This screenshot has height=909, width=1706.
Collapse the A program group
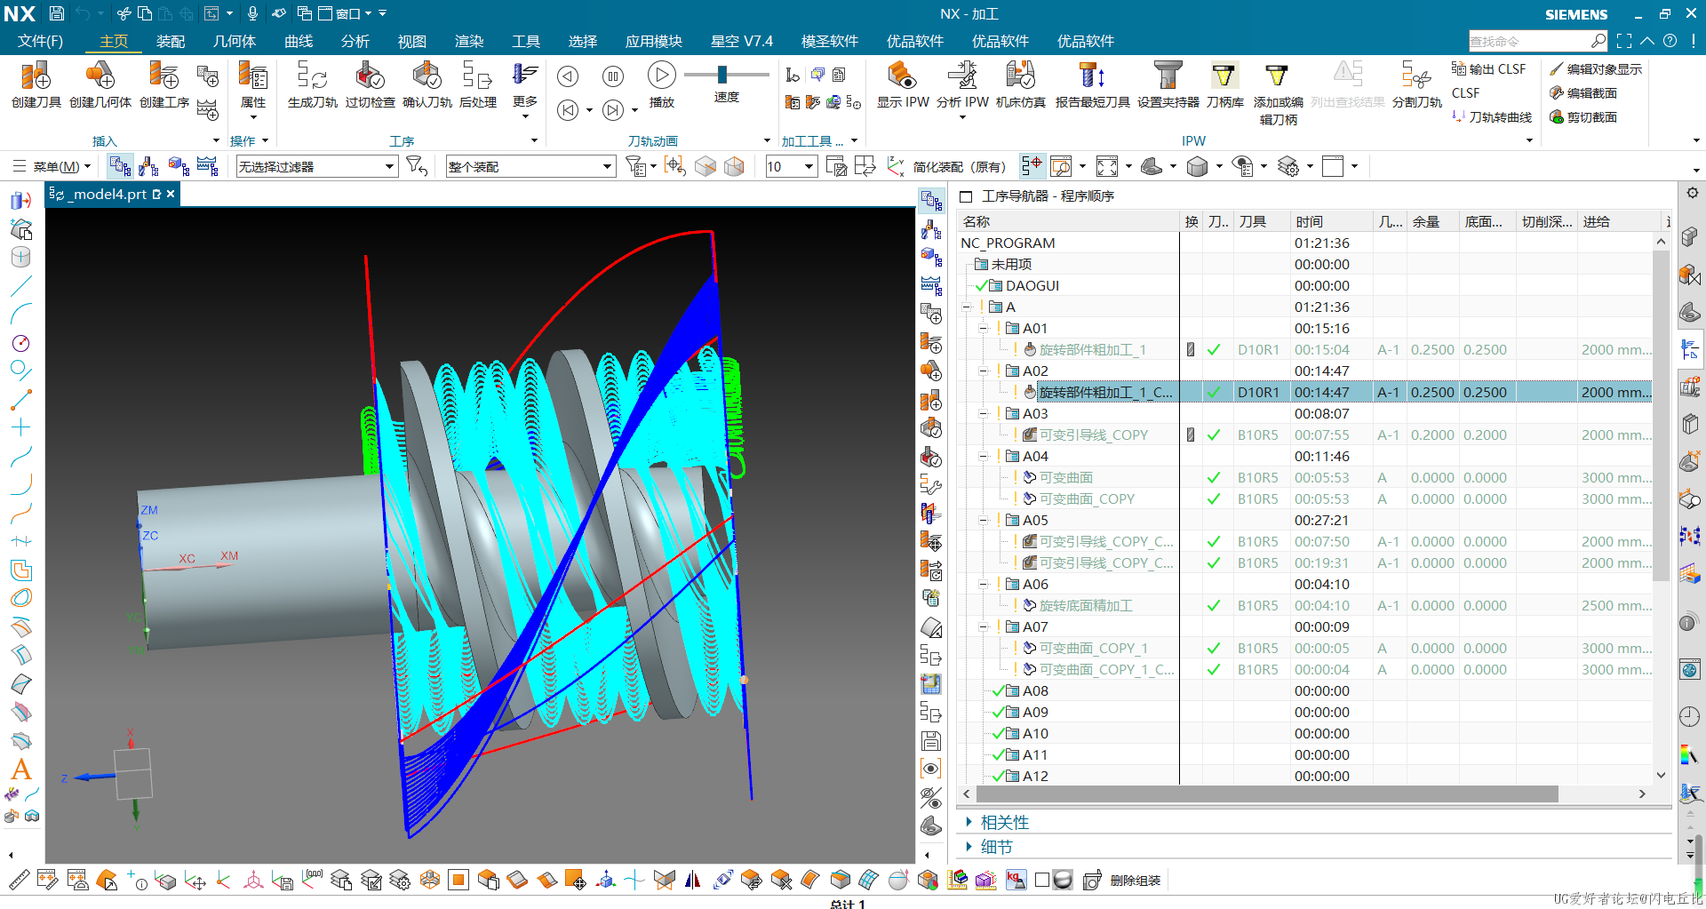(966, 307)
